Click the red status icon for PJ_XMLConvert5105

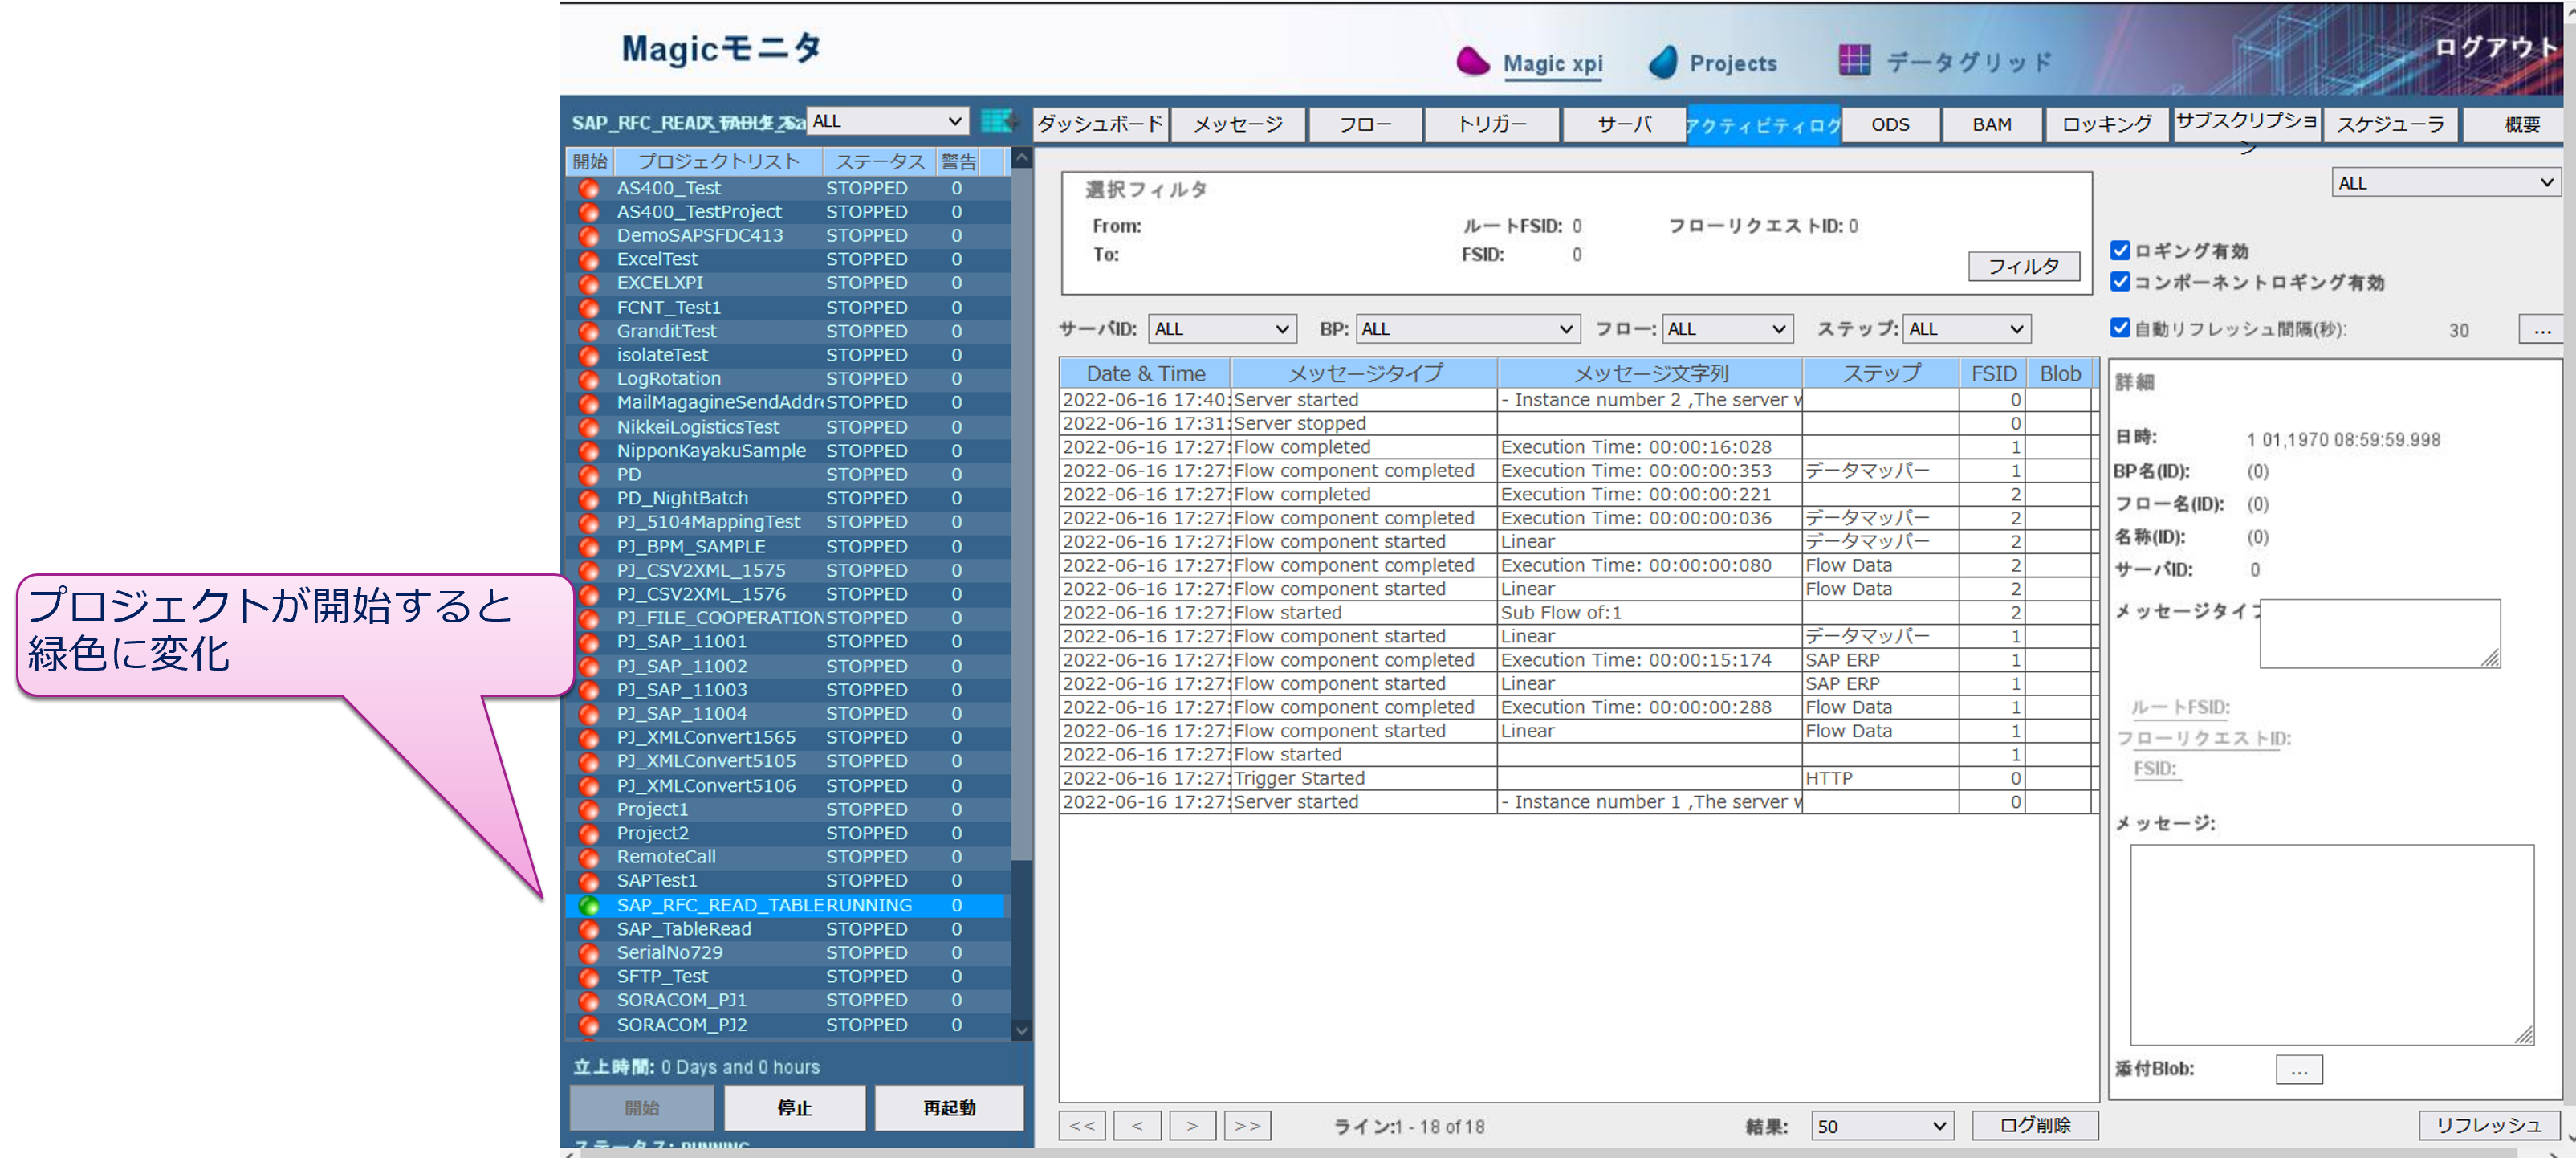tap(589, 762)
